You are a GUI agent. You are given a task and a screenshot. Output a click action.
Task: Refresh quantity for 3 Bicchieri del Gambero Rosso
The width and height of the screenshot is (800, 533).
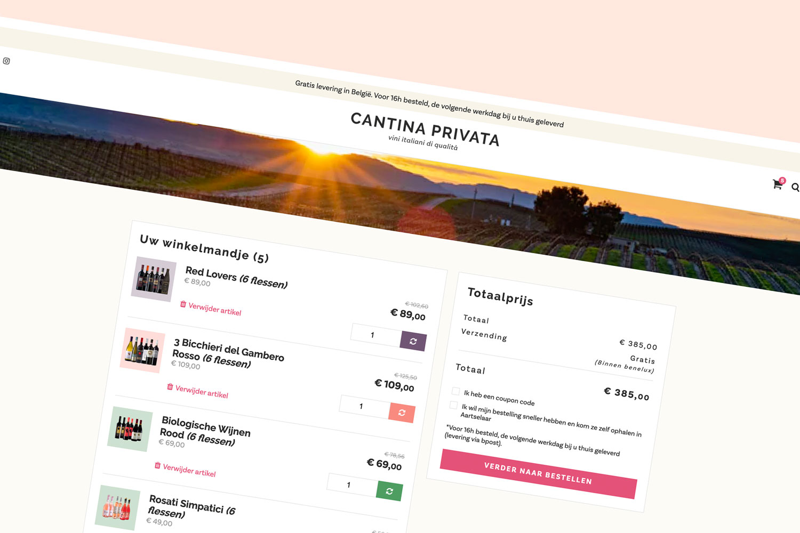[402, 413]
